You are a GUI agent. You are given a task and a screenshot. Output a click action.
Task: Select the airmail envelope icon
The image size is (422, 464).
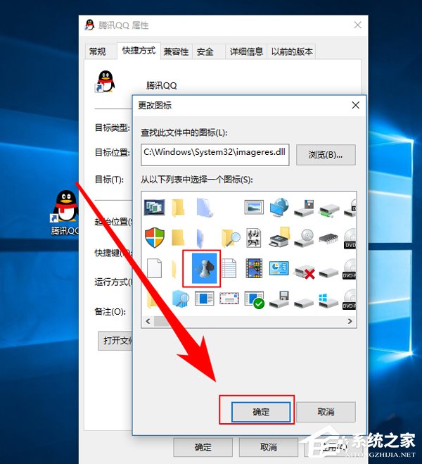pyautogui.click(x=229, y=299)
